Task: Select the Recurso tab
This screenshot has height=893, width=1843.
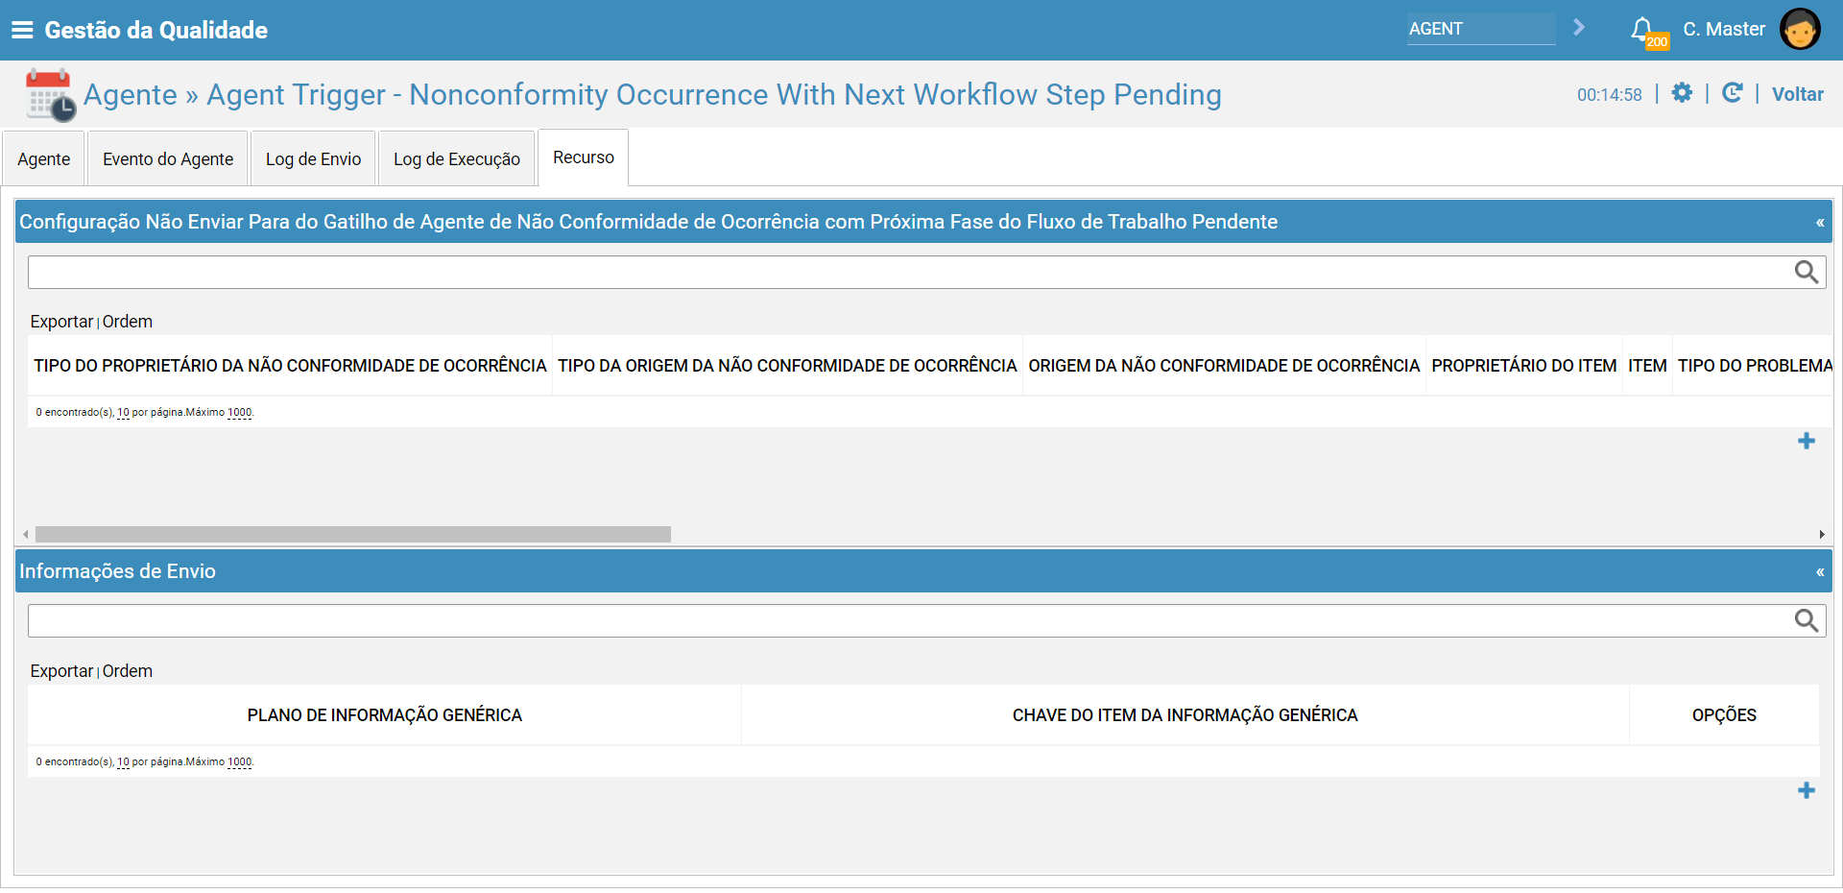Action: (x=584, y=157)
